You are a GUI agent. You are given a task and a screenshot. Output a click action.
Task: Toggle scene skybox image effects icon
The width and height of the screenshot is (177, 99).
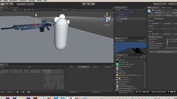(x=28, y=10)
